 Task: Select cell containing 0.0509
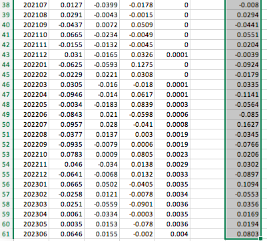coord(137,25)
